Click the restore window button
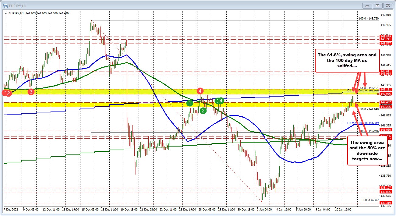This screenshot has width=396, height=216. [x=377, y=5]
